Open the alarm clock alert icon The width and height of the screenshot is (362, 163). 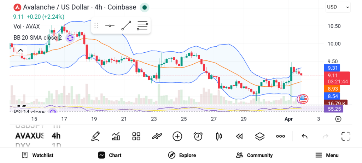[x=198, y=136]
